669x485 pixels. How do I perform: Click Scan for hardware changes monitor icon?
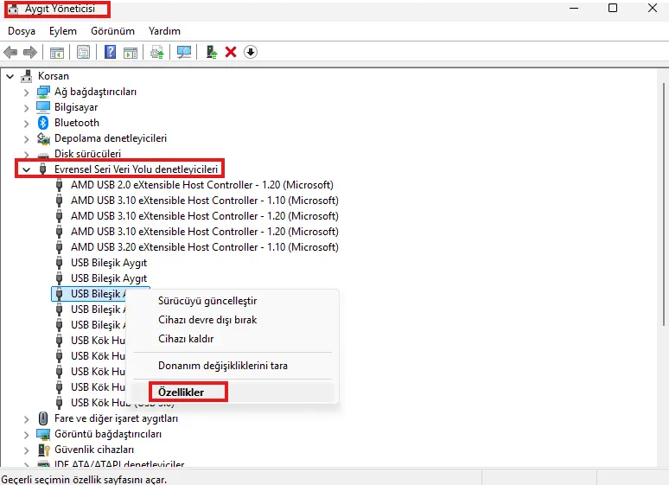pyautogui.click(x=184, y=52)
